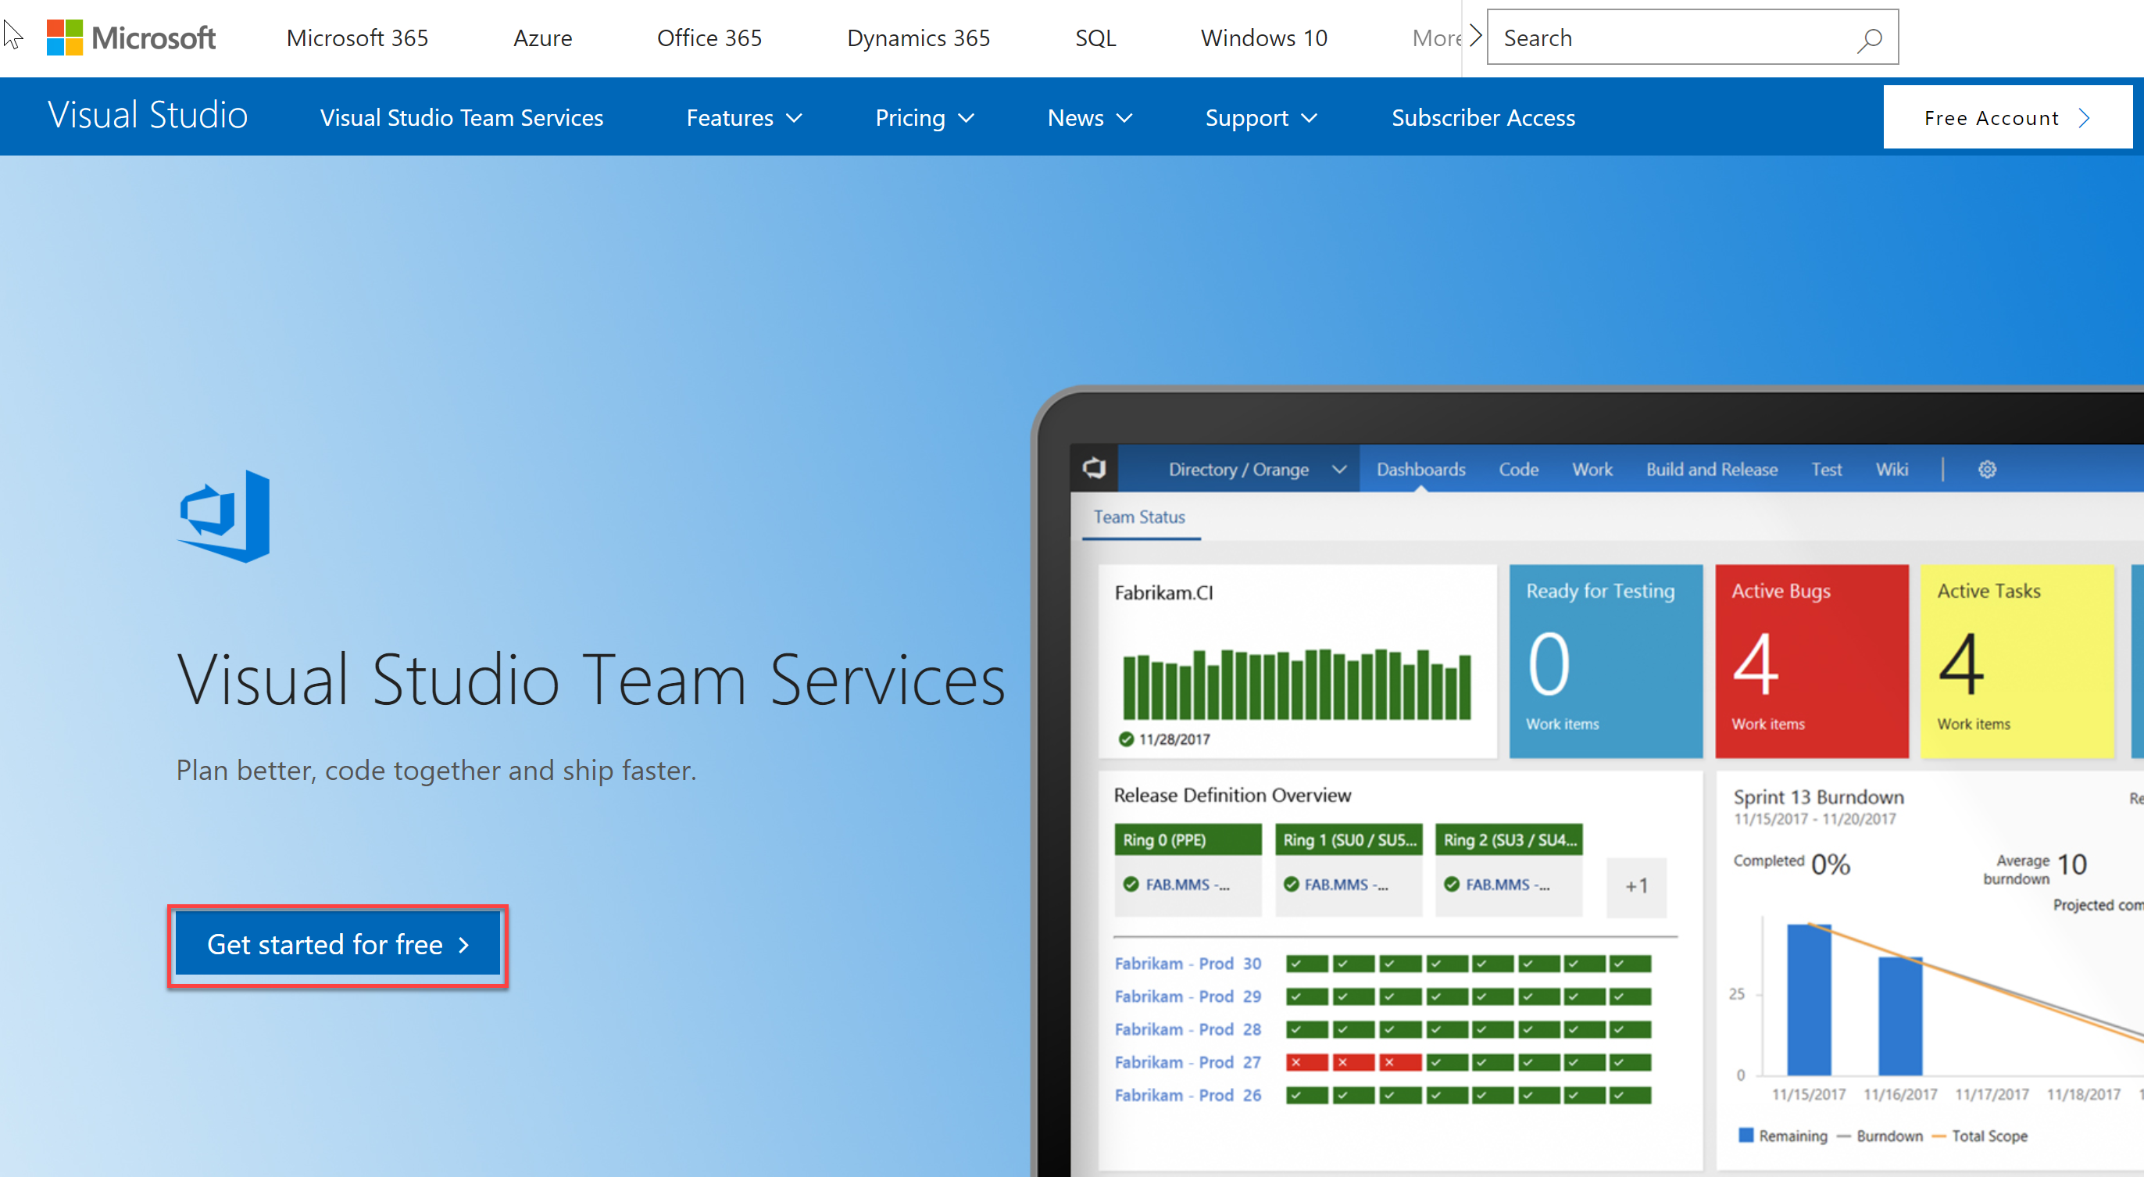Click the More arrow in top navigation

tap(1475, 37)
